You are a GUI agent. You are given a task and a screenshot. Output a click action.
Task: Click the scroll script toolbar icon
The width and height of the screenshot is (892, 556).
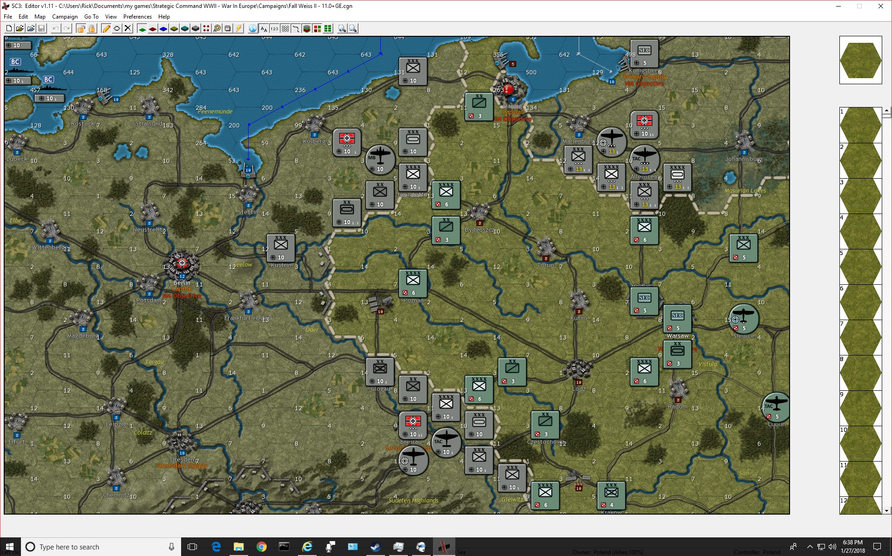point(228,28)
